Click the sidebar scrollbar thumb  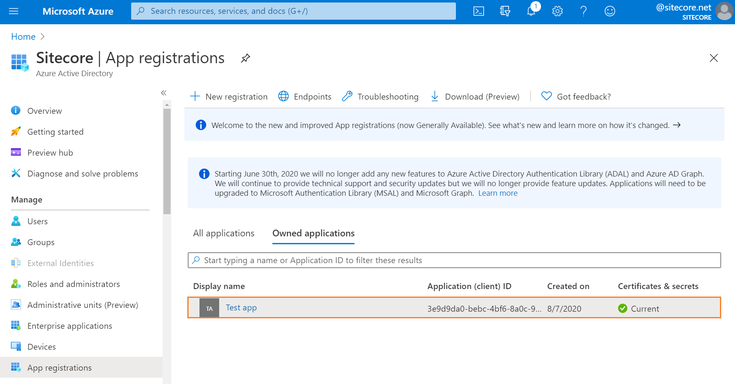tap(167, 161)
